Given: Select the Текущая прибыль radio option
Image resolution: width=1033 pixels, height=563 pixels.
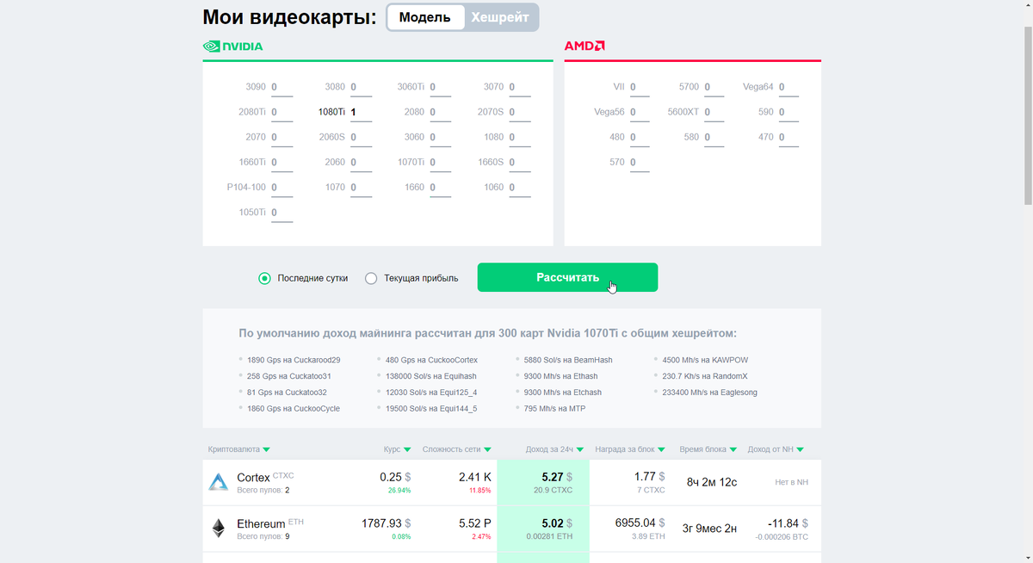Looking at the screenshot, I should coord(411,278).
